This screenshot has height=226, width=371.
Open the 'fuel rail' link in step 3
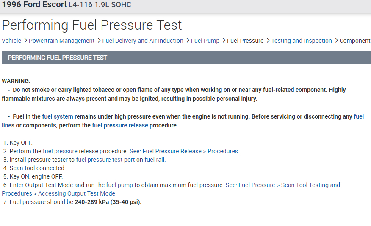point(155,160)
